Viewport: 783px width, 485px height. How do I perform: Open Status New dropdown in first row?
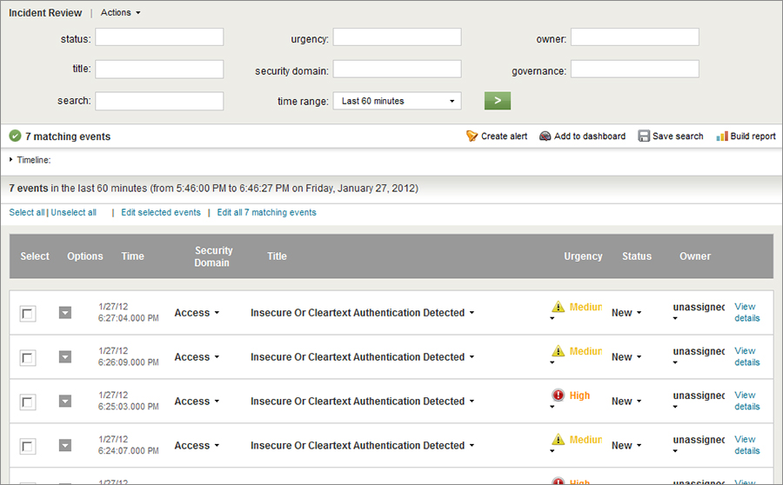click(626, 313)
